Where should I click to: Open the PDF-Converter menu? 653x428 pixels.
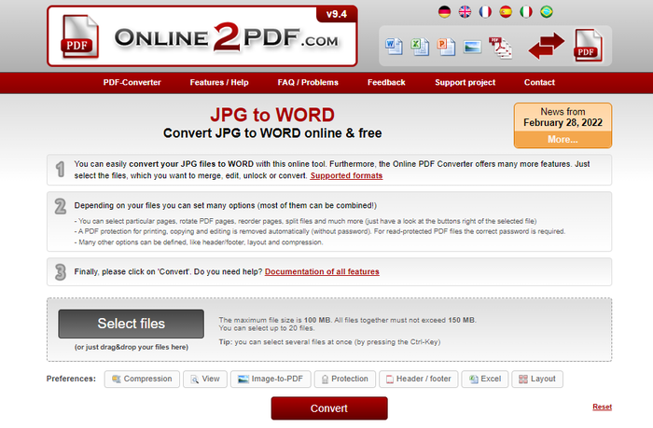(x=132, y=82)
